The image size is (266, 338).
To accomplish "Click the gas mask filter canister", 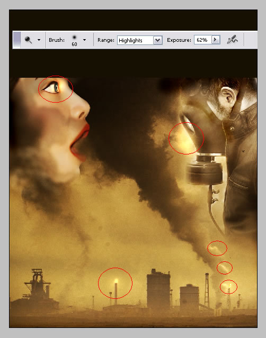I will [x=205, y=171].
